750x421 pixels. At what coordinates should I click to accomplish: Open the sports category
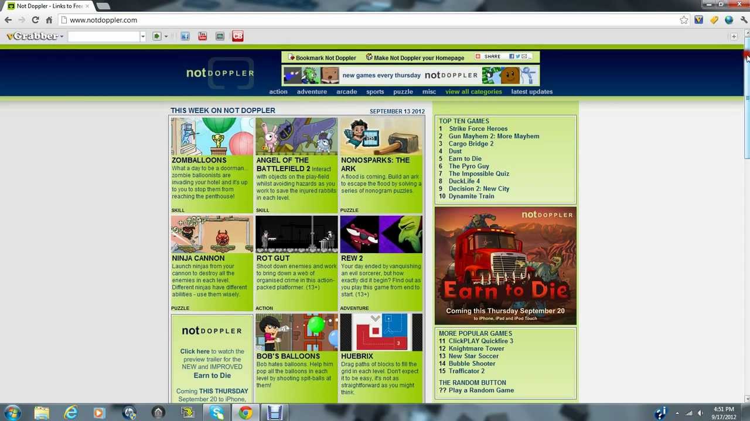[x=375, y=92]
